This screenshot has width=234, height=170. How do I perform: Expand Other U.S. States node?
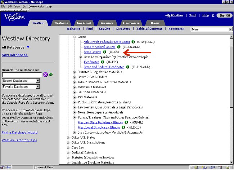[x=68, y=137]
